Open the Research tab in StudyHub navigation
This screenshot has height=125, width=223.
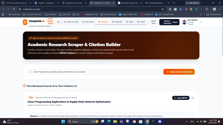coord(103,22)
